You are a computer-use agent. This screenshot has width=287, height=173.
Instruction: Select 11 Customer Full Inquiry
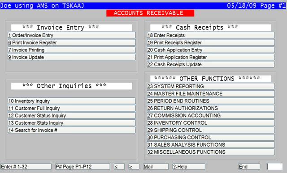pos(72,108)
